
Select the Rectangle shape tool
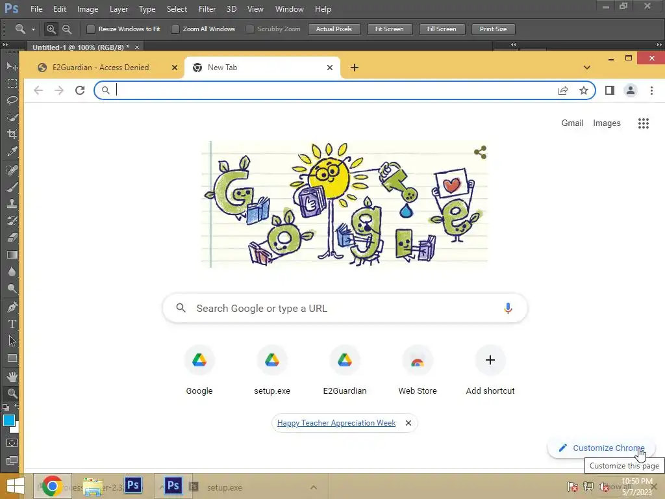(x=12, y=358)
